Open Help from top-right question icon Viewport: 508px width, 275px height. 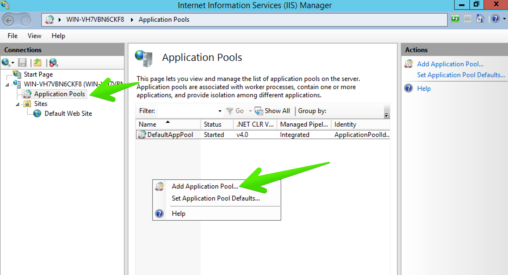pyautogui.click(x=495, y=19)
